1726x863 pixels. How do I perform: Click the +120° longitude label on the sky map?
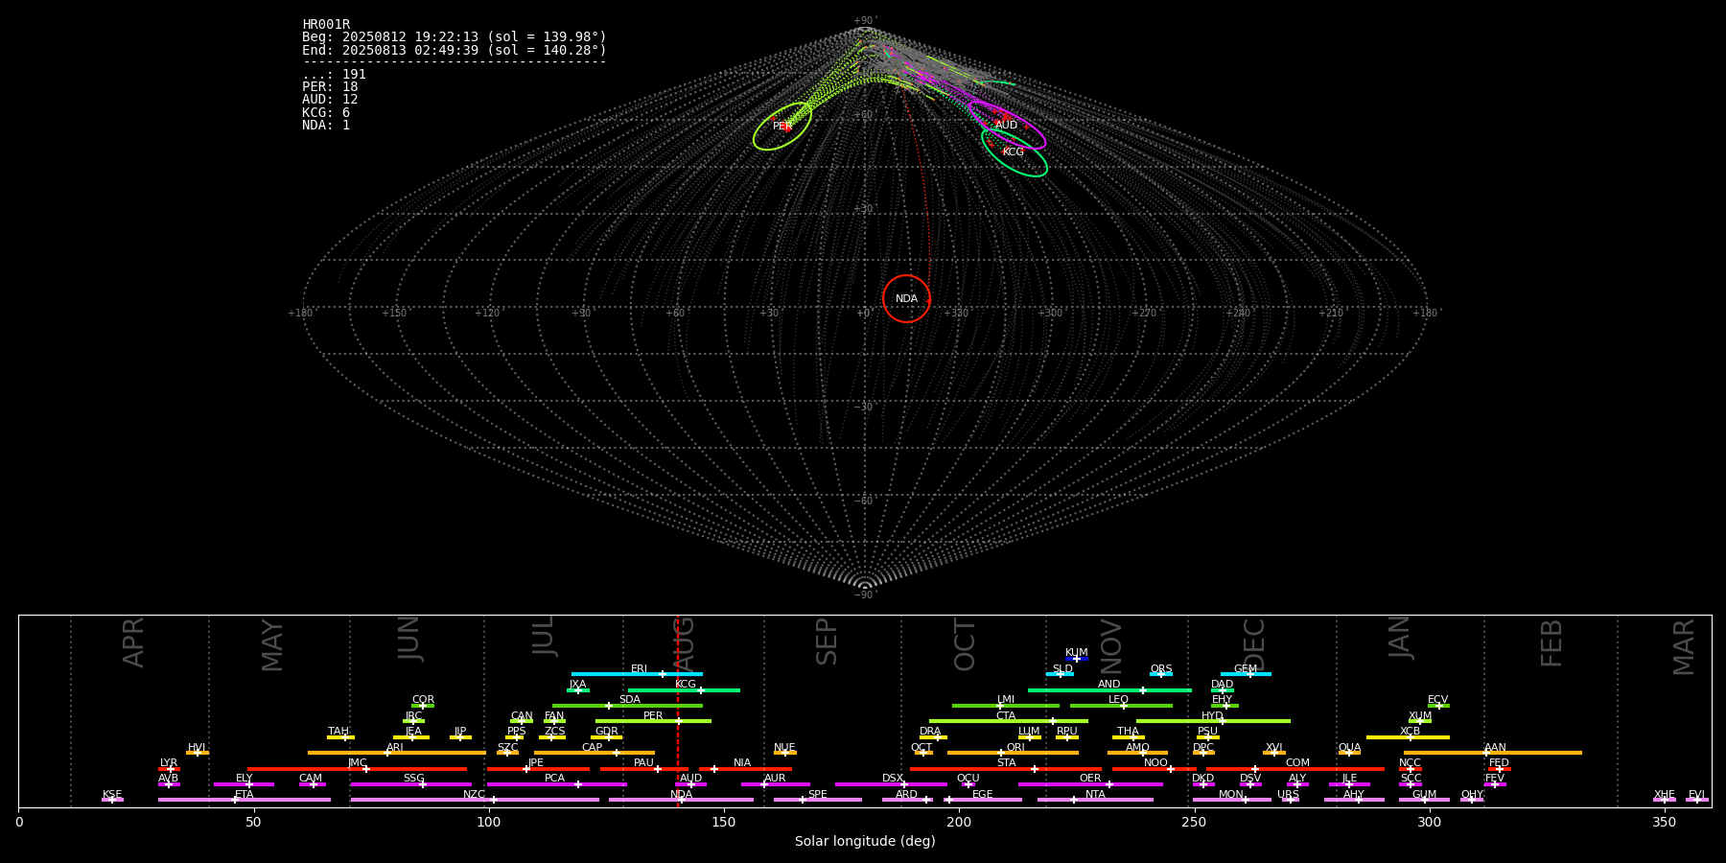(487, 314)
